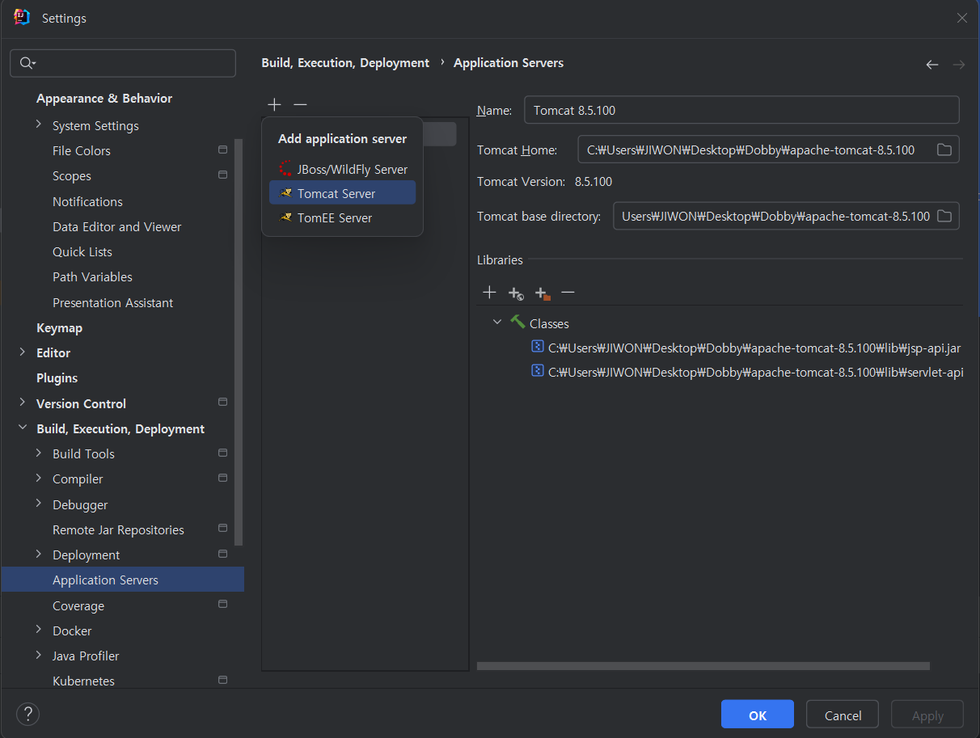Select the servlet-api library entry
This screenshot has height=738, width=980.
[747, 371]
